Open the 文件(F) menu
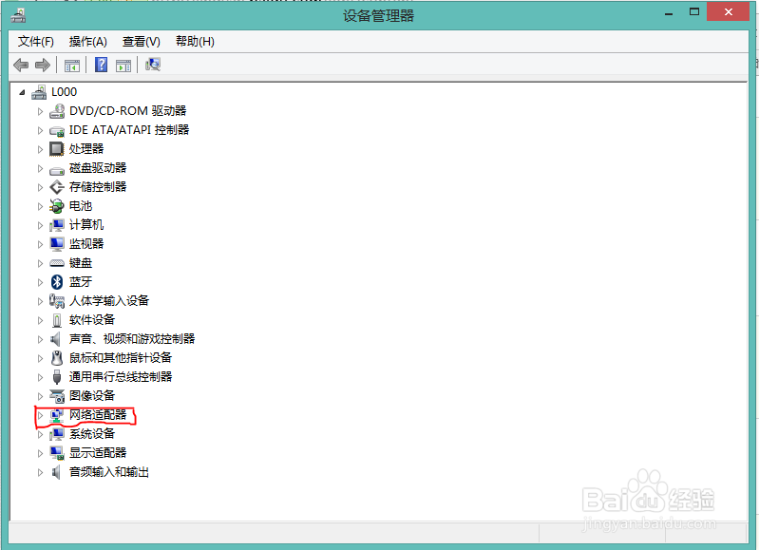Viewport: 759px width, 550px height. pyautogui.click(x=36, y=42)
